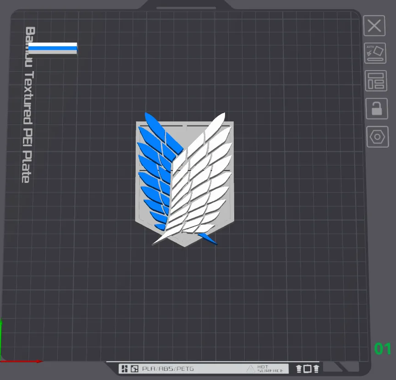Image resolution: width=396 pixels, height=380 pixels.
Task: Click the plate close X icon
Action: pos(374,26)
